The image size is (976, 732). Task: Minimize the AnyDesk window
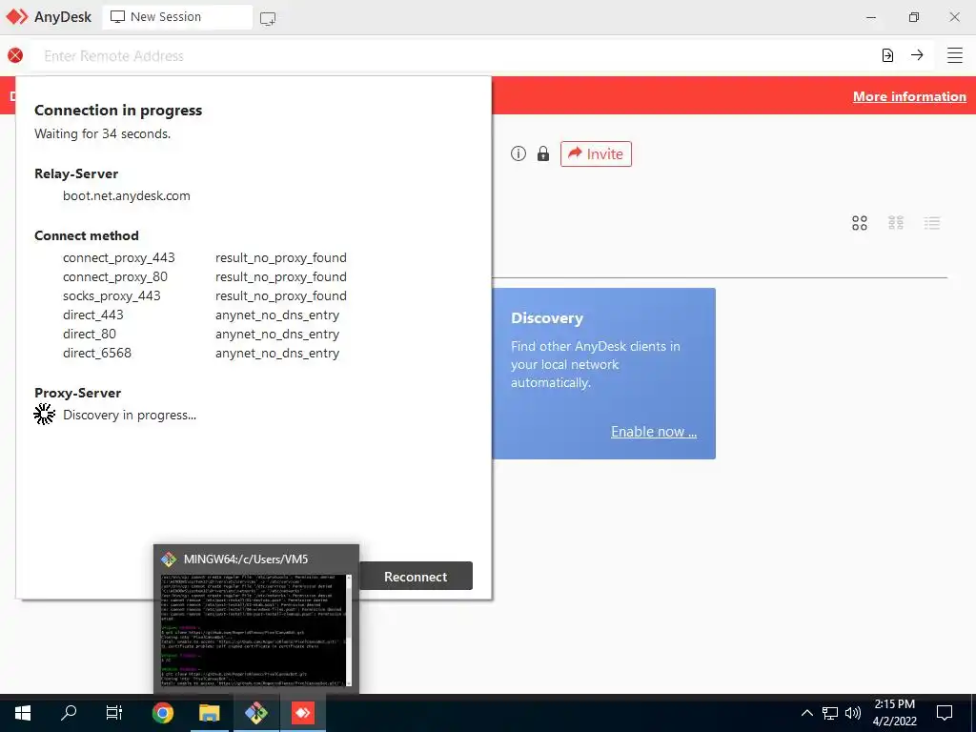pyautogui.click(x=871, y=17)
